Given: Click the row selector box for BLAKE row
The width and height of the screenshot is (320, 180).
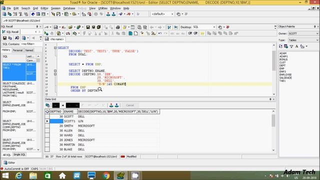Looking at the screenshot, I should pos(47,149).
